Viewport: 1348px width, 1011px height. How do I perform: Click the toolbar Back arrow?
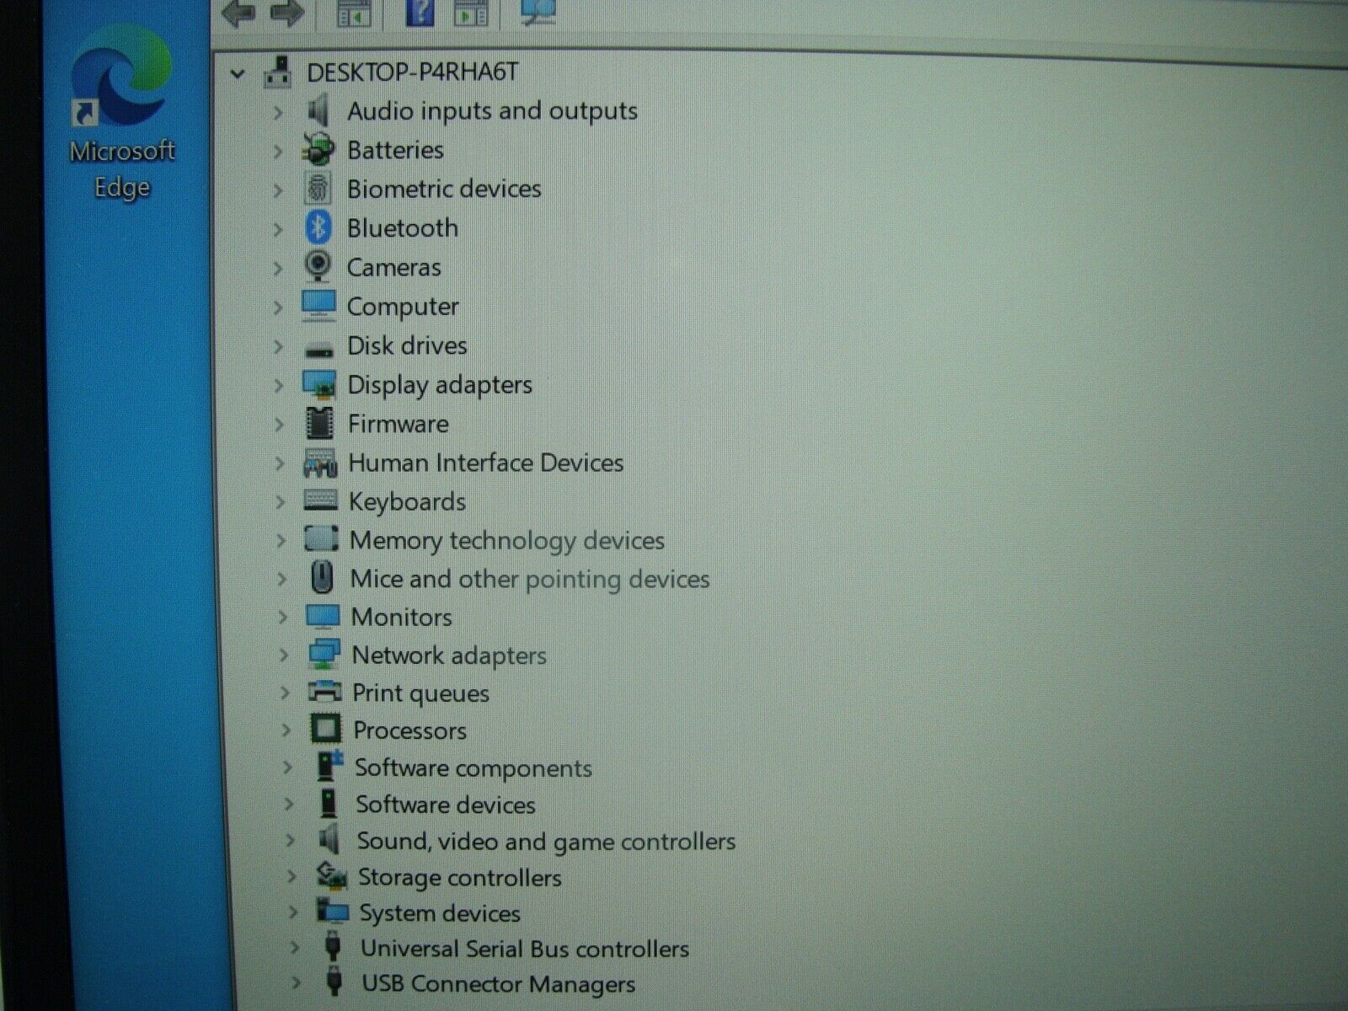tap(238, 13)
